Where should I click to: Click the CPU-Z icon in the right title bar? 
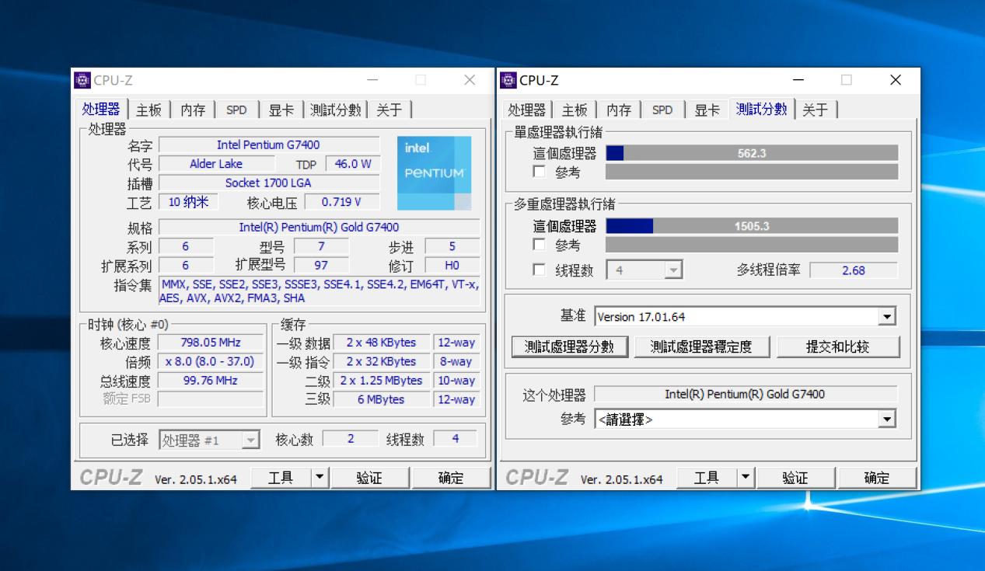508,79
